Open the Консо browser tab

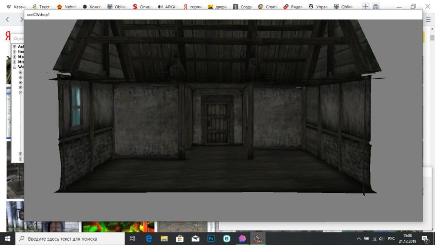point(92,7)
